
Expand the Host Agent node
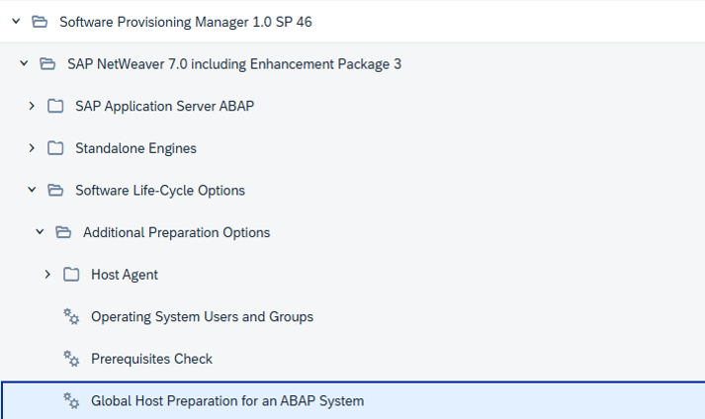point(47,275)
